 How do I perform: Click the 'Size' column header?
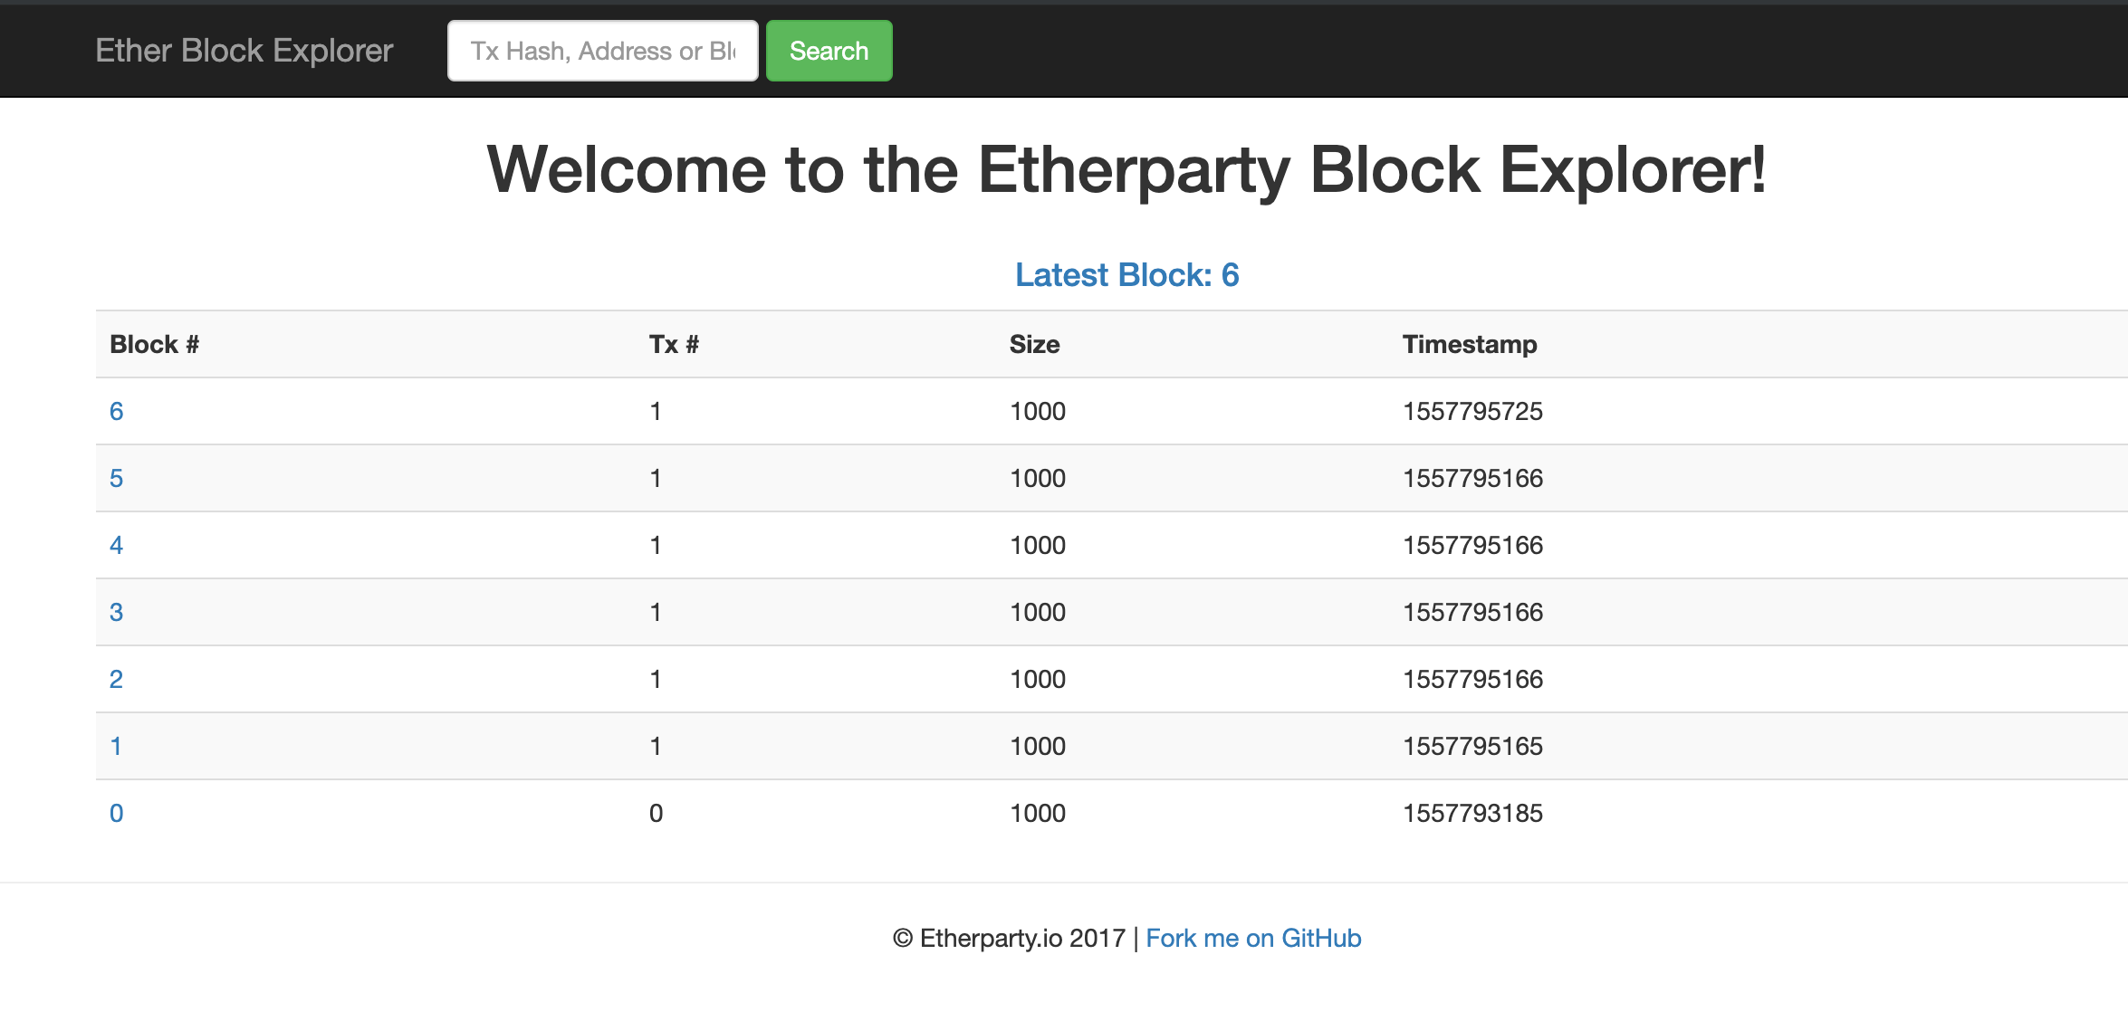[1035, 344]
